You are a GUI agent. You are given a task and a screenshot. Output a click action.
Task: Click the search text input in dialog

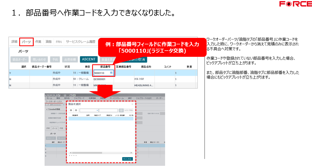108,110
